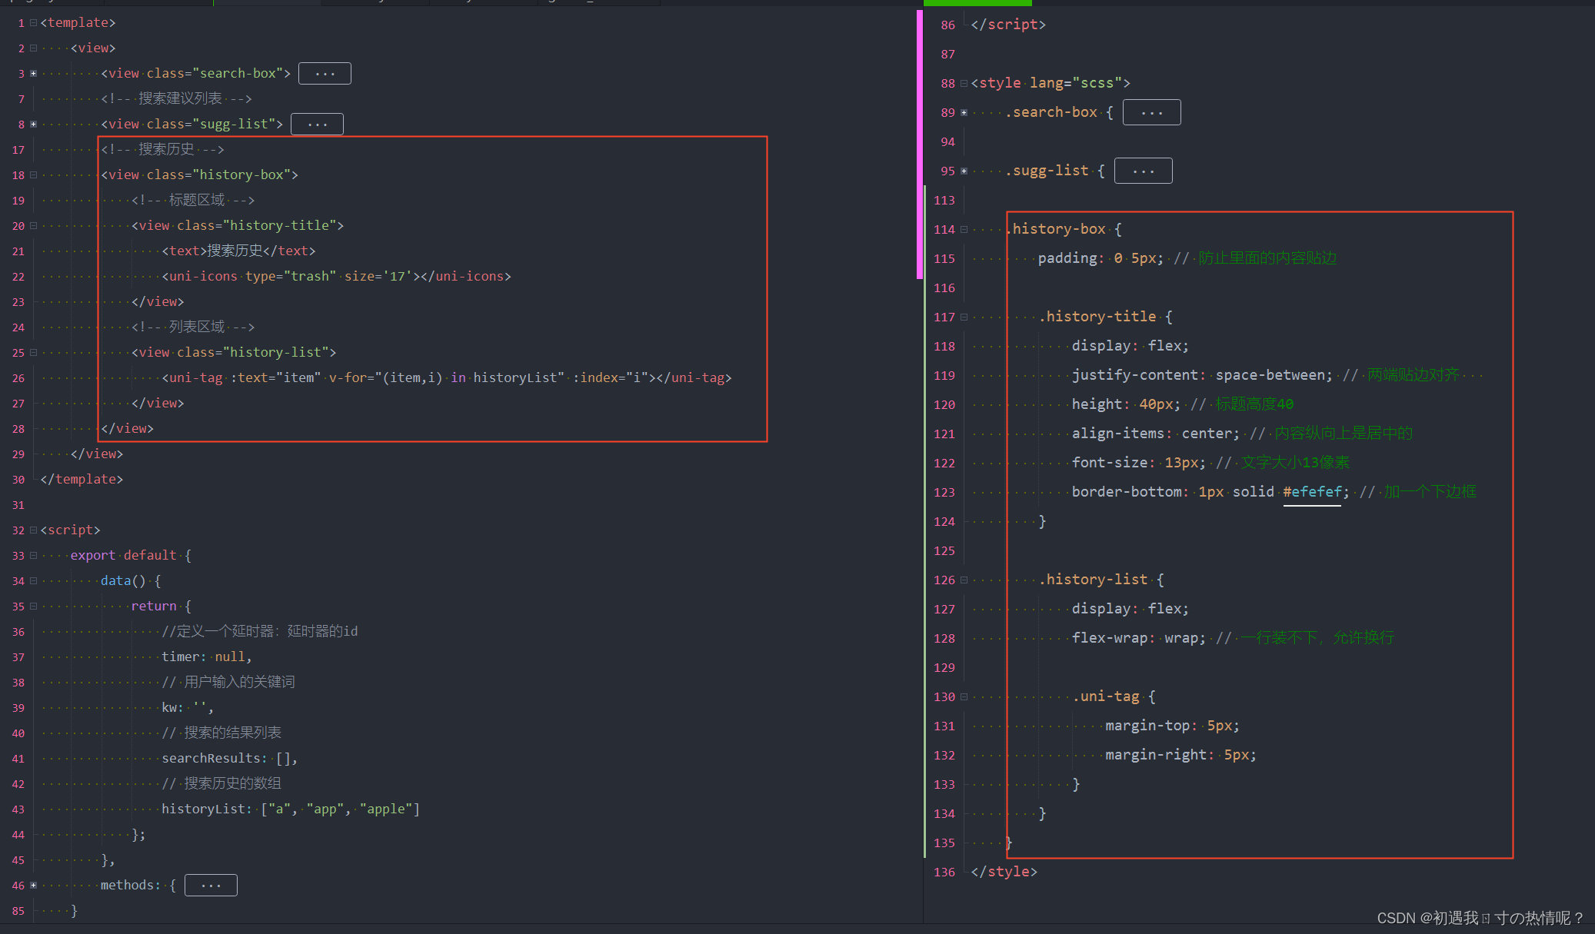The height and width of the screenshot is (934, 1595).
Task: Click the ellipsis box after .sugg-list {
Action: [1143, 171]
